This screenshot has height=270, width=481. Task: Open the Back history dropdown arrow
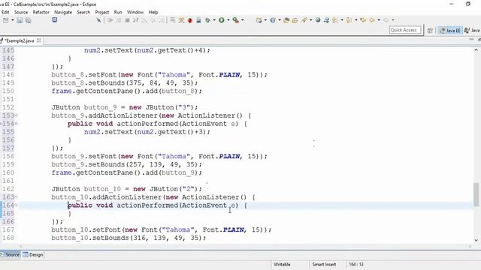tap(379, 20)
